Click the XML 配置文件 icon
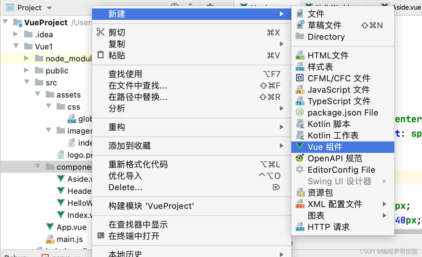The width and height of the screenshot is (422, 257). pyautogui.click(x=300, y=204)
